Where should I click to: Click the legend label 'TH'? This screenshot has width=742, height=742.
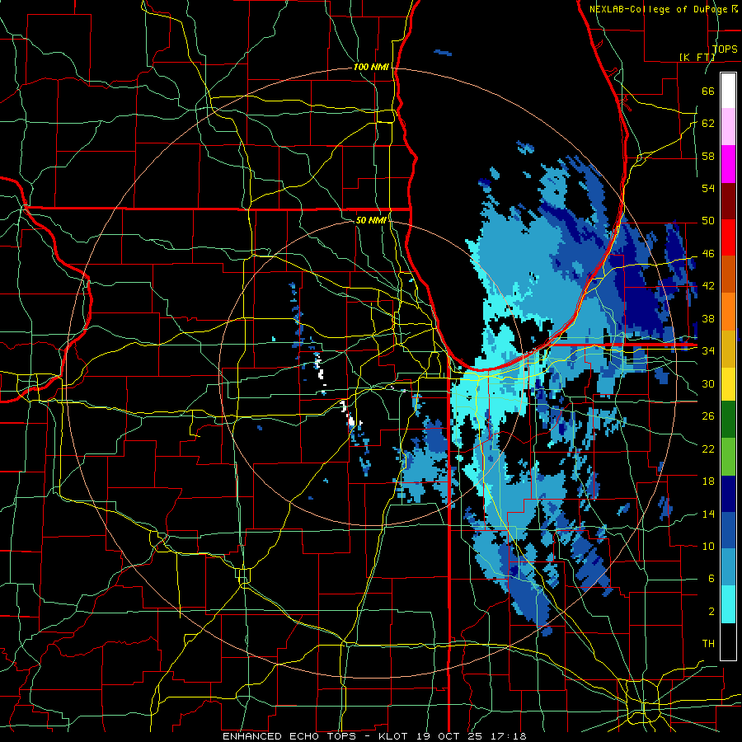coord(708,644)
